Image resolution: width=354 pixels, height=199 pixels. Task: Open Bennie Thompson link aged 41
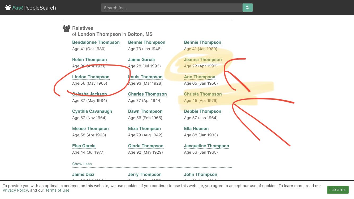[x=202, y=42]
